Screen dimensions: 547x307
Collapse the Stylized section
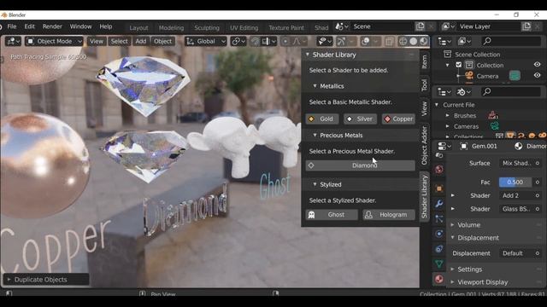pyautogui.click(x=315, y=184)
